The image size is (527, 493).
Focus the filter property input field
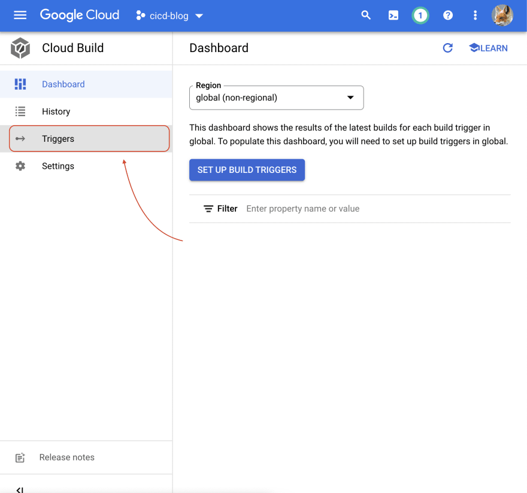(377, 209)
